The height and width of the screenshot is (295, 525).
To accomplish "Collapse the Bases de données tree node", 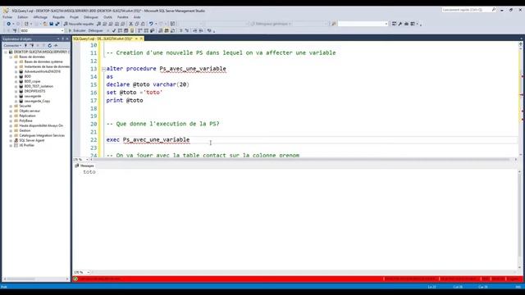I will pos(11,57).
